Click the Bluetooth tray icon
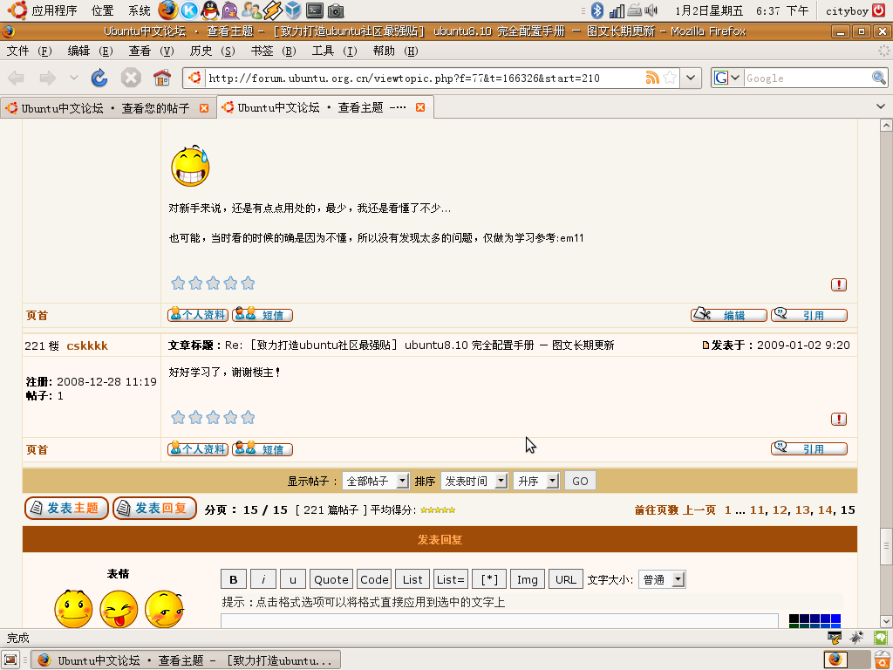This screenshot has width=893, height=670. point(596,10)
